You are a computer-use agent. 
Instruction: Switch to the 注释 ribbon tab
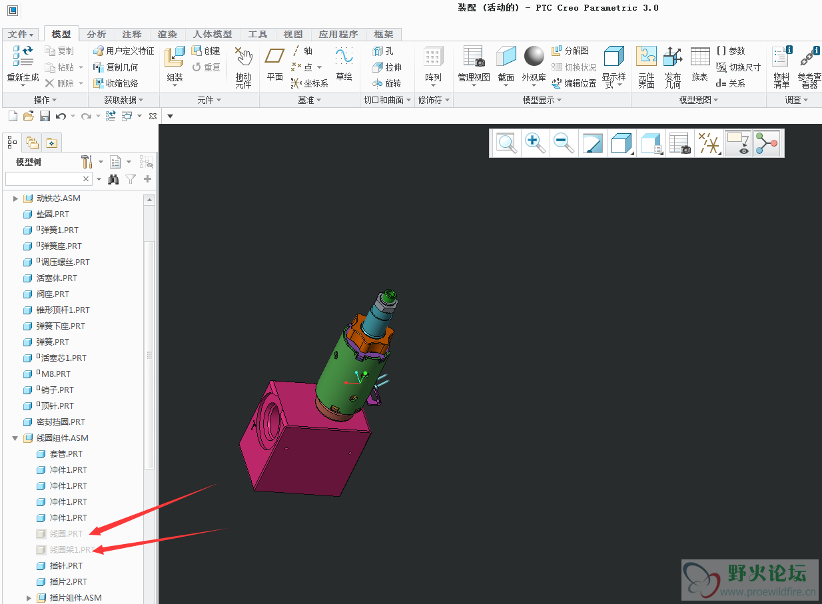[132, 35]
